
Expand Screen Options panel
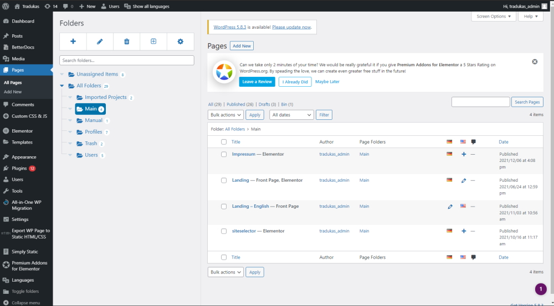494,16
